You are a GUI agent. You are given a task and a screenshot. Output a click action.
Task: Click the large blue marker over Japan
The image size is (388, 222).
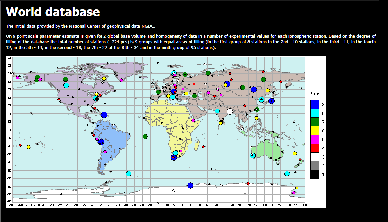pos(272,101)
